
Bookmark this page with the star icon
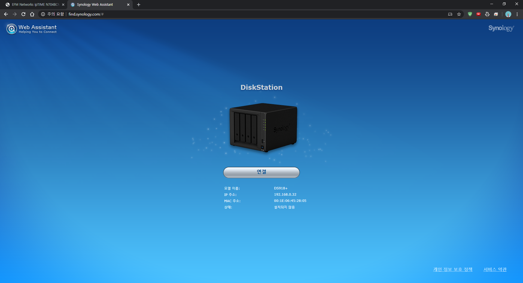click(459, 14)
